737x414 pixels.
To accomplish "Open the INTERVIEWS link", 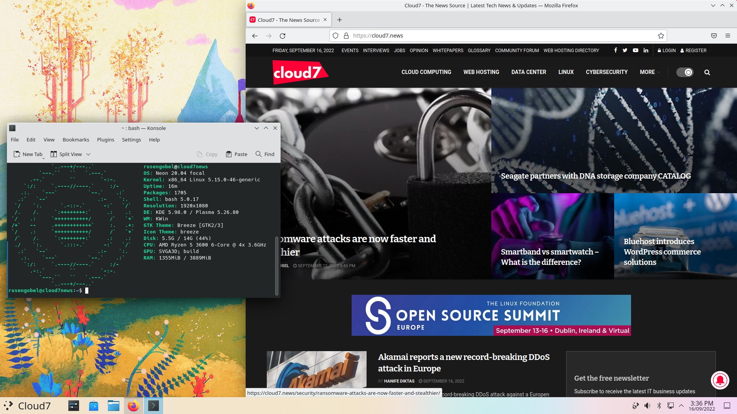I will point(376,51).
